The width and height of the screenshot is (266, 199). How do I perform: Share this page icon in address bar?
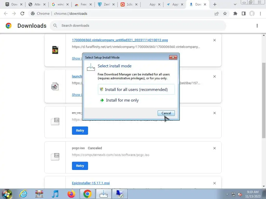tap(217, 13)
